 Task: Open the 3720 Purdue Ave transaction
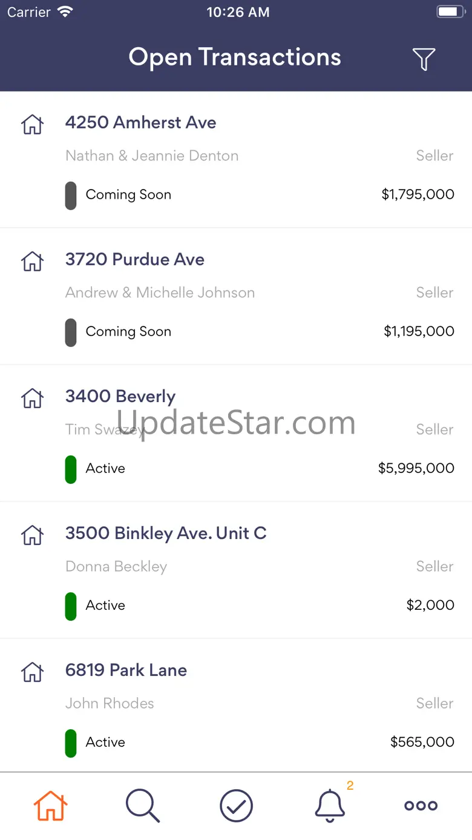pos(135,259)
